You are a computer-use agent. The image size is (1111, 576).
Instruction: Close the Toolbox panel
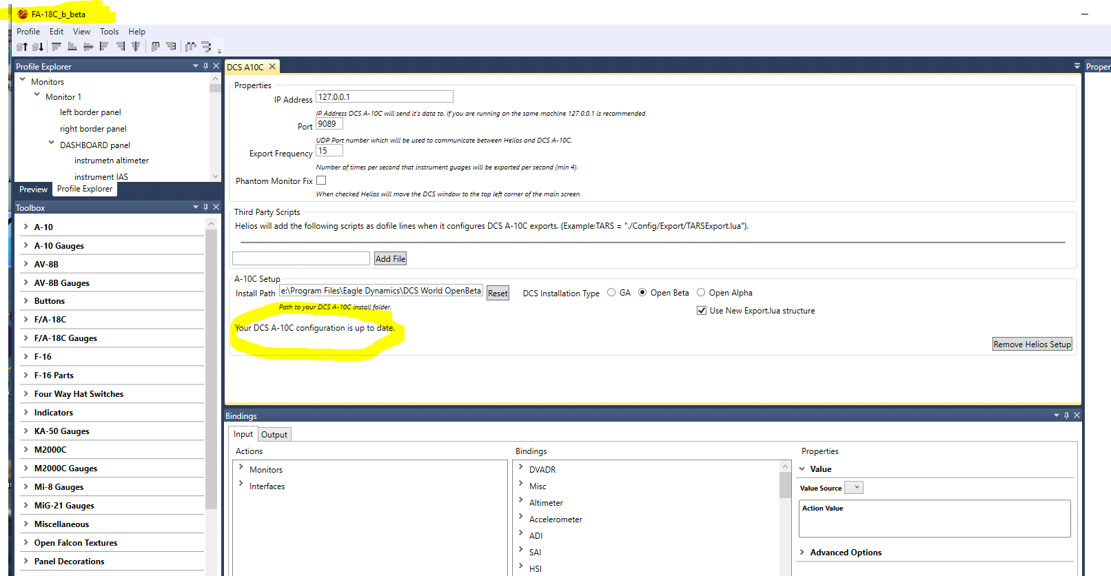point(216,207)
